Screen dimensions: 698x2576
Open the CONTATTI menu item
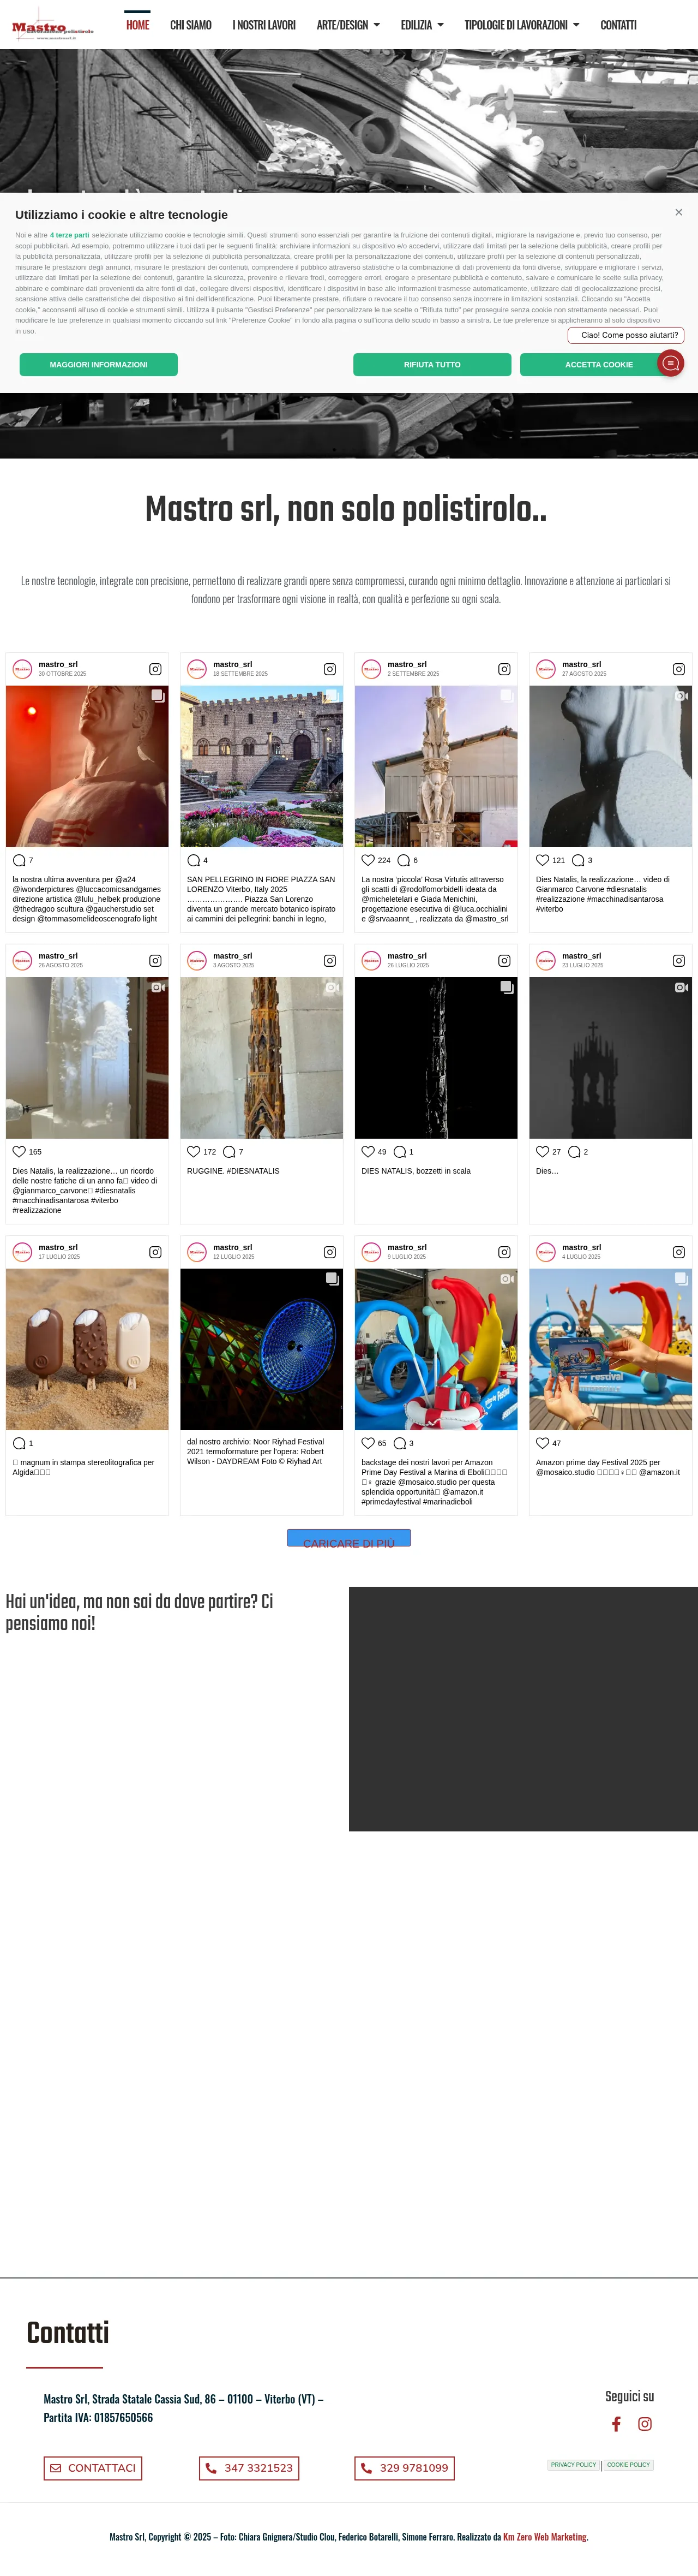coord(618,25)
